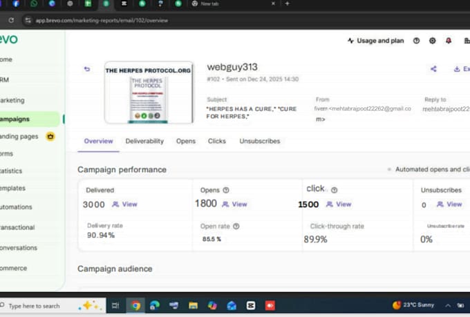Switch to the Clicks tab
Image resolution: width=470 pixels, height=317 pixels.
coord(217,141)
